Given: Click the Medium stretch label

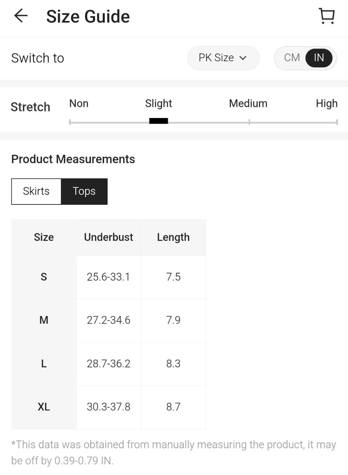Looking at the screenshot, I should pos(248,103).
